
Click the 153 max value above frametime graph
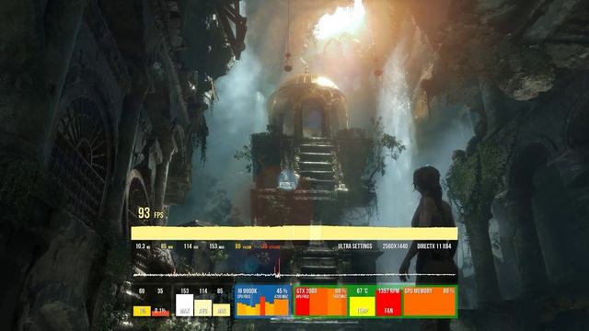point(216,246)
